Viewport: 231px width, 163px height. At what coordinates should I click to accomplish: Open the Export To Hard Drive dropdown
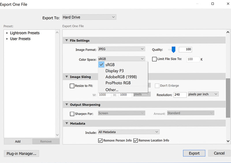pos(89,17)
